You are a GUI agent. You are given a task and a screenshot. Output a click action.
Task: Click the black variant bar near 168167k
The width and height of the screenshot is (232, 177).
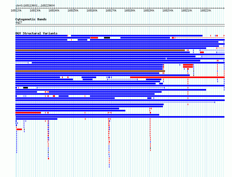tap(107, 38)
